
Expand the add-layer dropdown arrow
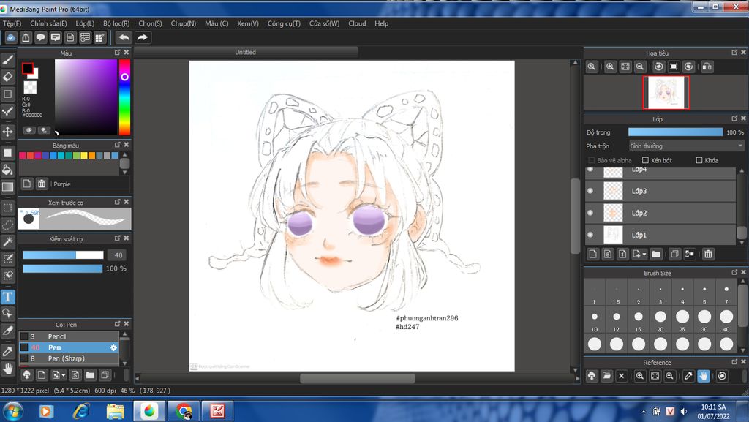(644, 255)
